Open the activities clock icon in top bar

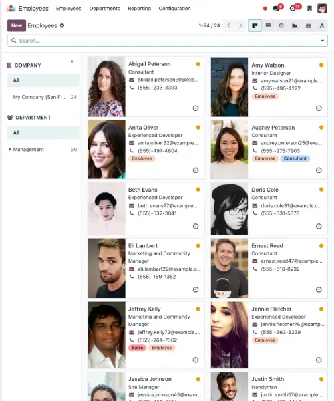pyautogui.click(x=293, y=9)
